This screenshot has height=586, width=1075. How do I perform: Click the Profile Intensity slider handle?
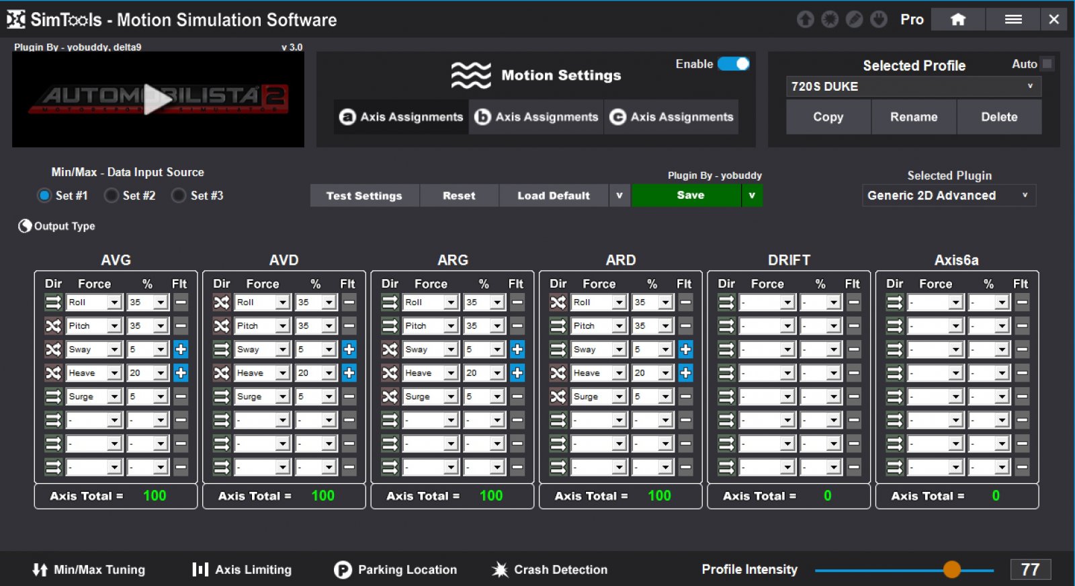pos(951,570)
